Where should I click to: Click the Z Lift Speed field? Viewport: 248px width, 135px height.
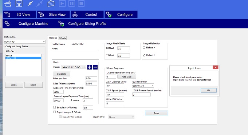point(115,95)
